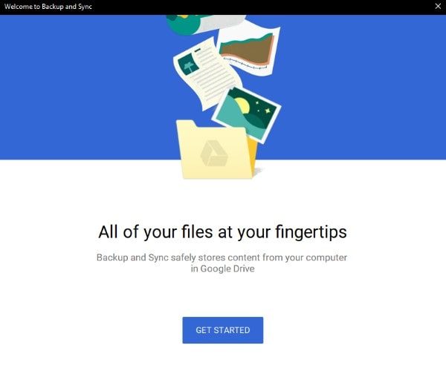Click the text document page illustration
Screen dimensions: 446x371
[207, 74]
